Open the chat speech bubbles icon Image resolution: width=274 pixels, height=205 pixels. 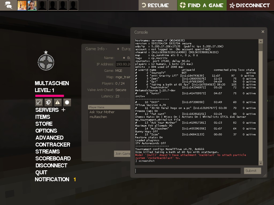click(8, 5)
